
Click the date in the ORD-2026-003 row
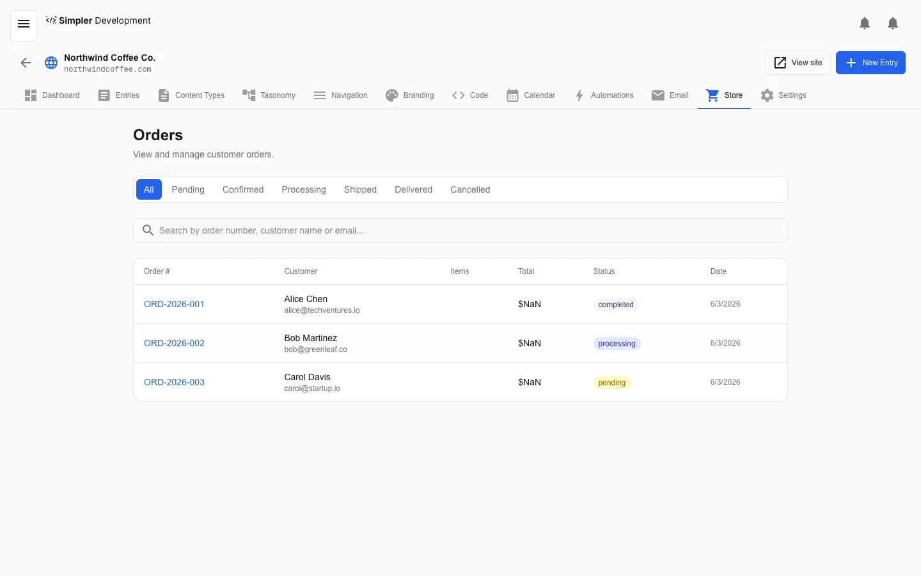tap(725, 382)
